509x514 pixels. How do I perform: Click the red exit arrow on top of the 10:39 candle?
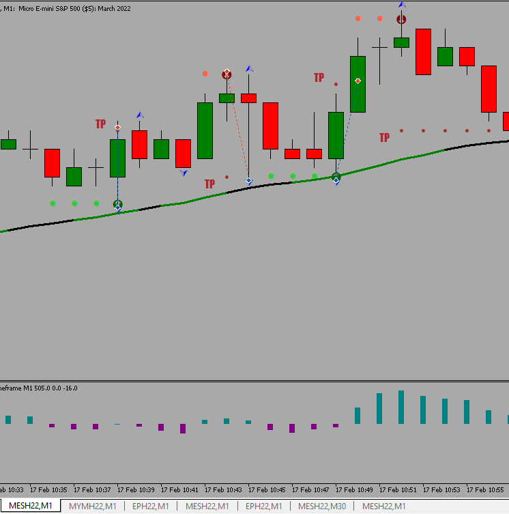[x=117, y=128]
